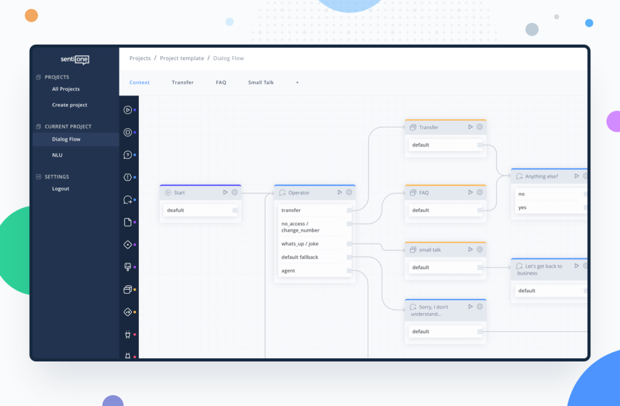Click Operator agent output port
The height and width of the screenshot is (406, 620).
[x=349, y=271]
